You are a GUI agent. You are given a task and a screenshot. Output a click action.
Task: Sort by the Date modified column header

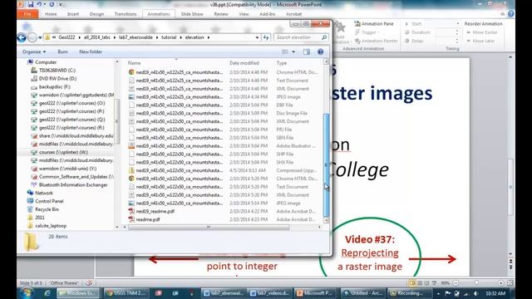(244, 63)
